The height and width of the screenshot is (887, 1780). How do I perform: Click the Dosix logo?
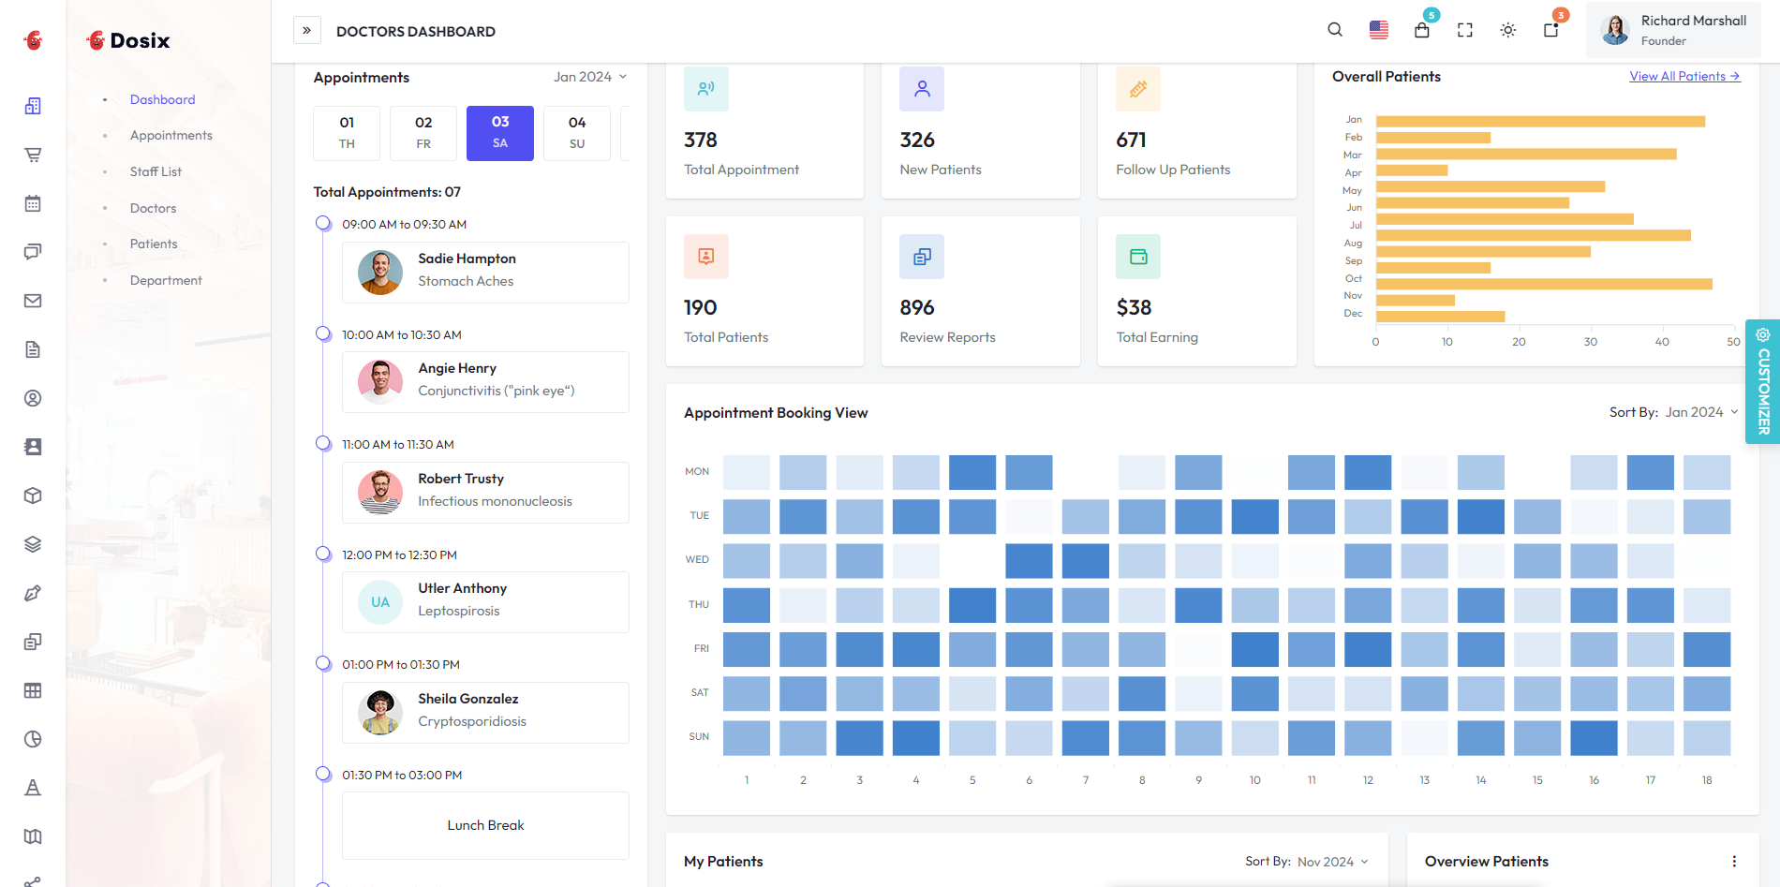128,40
